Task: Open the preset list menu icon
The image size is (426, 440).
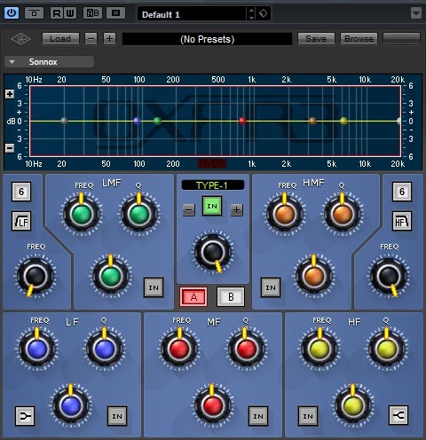Action: (x=115, y=13)
